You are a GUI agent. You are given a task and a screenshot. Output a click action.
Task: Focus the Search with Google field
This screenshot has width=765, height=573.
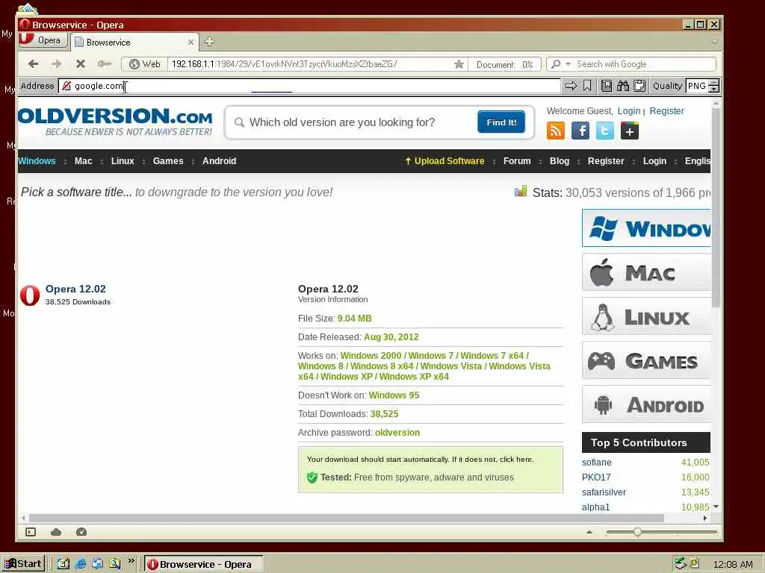[x=645, y=64]
